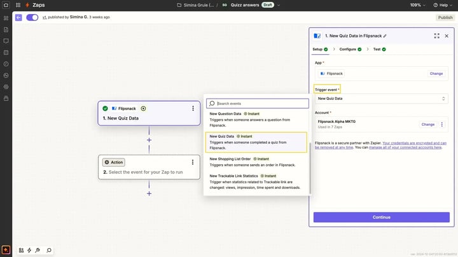Open the sidebar history clock icon
Viewport: 458px width, 257px height.
(6, 64)
